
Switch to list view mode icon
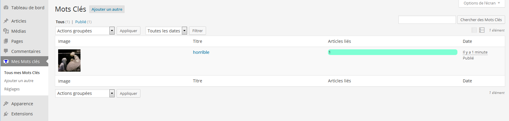coord(474,30)
